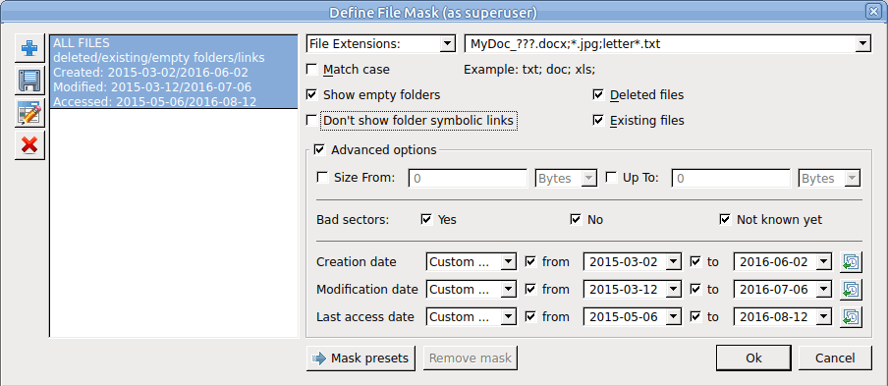Screen dimensions: 888x386
Task: Click 'Accessed: 2015-05-06/2016-08-12' in mask list
Action: (x=154, y=102)
